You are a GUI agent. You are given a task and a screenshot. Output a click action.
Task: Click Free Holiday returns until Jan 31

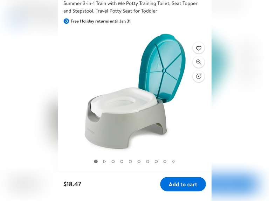[101, 21]
